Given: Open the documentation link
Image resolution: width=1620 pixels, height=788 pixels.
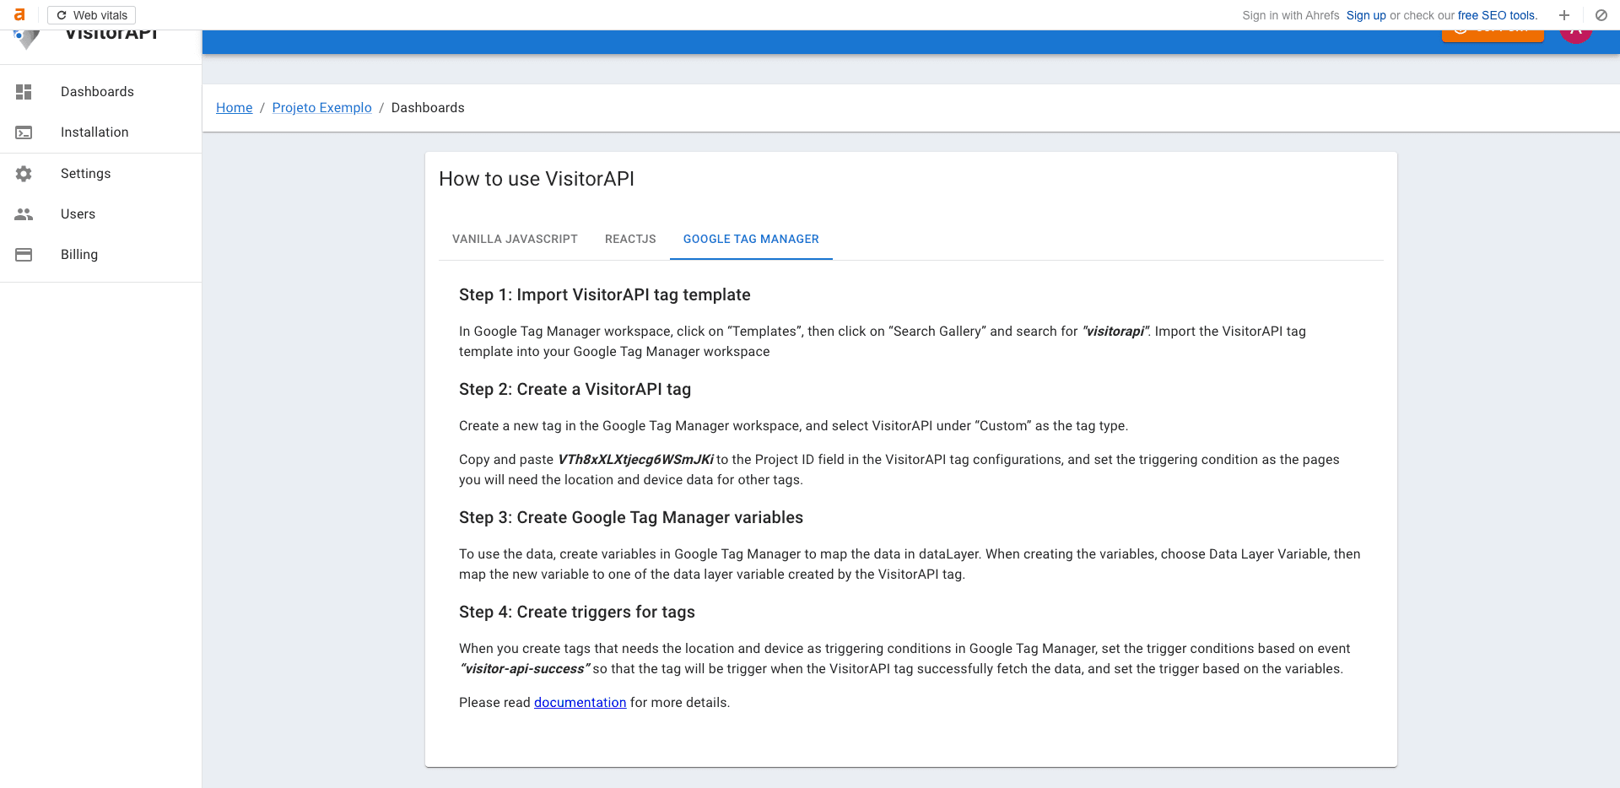Looking at the screenshot, I should 580,703.
